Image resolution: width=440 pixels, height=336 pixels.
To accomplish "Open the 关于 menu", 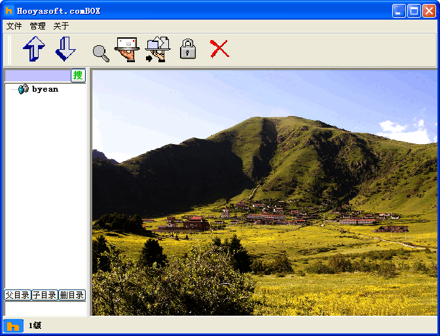I will click(x=61, y=26).
